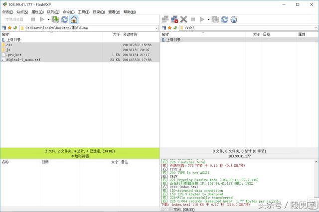This screenshot has height=212, width=319.
Task: Click the remote transfer selected files icon
Action: click(x=215, y=19)
